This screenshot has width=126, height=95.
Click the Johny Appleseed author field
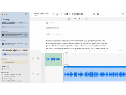pos(57,34)
